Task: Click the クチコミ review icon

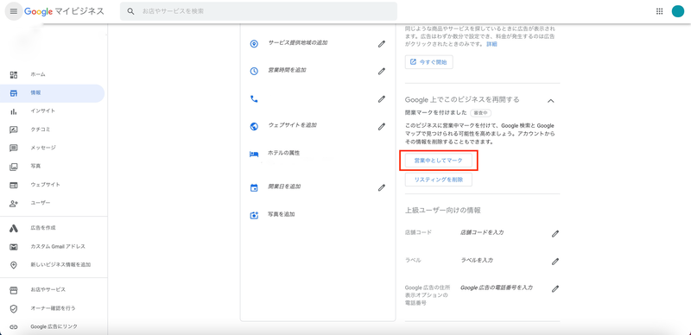Action: pos(14,130)
